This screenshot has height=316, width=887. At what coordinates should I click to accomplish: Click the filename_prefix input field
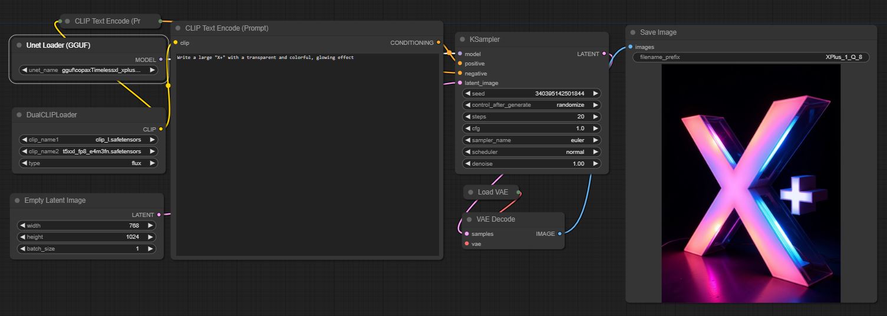[x=750, y=57]
